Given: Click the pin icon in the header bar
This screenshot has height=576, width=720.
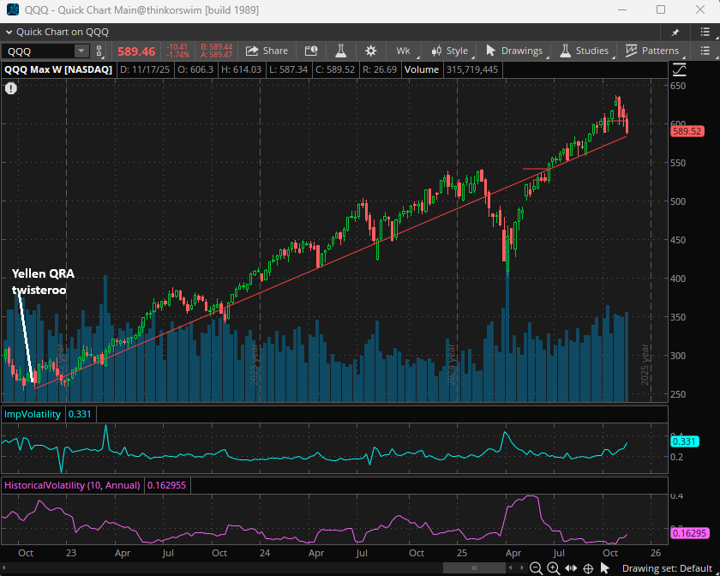Looking at the screenshot, I should [x=675, y=33].
